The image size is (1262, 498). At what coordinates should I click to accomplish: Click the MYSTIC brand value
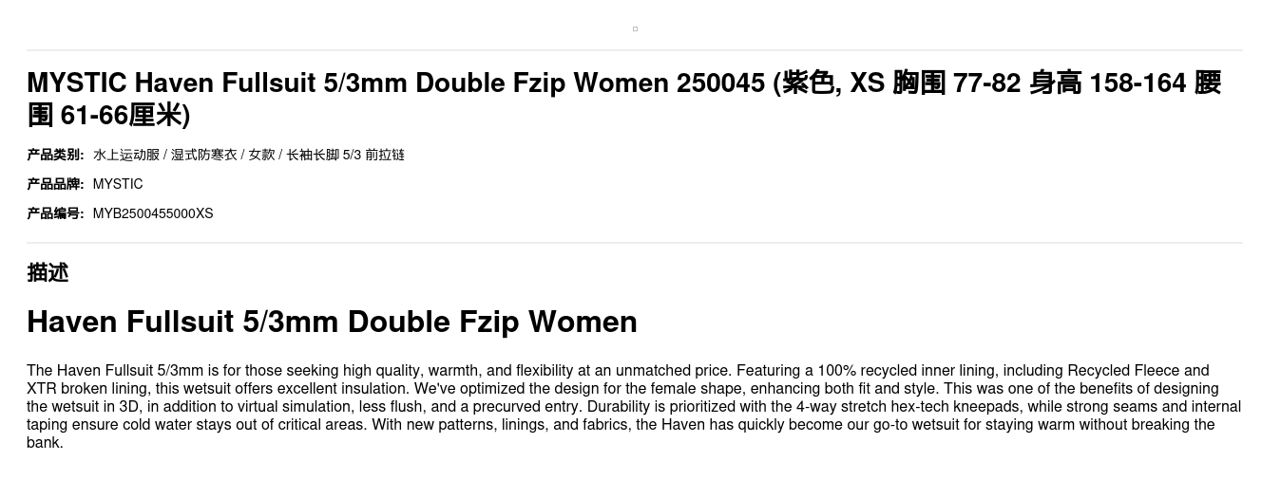[x=118, y=184]
